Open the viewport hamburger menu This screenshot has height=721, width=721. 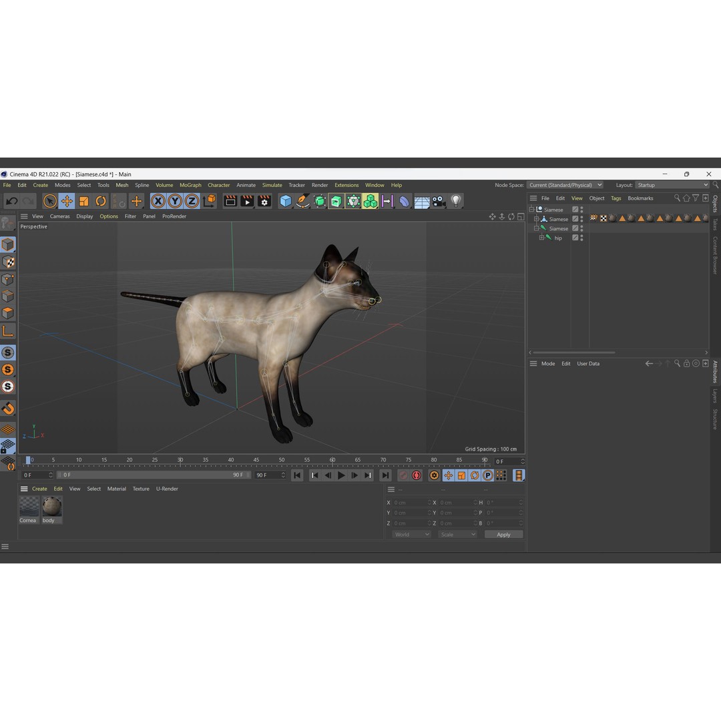tap(24, 216)
